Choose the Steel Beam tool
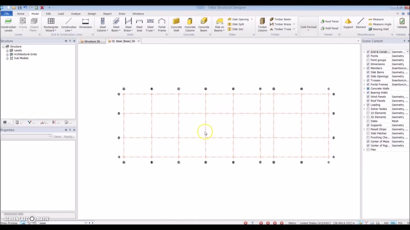The image size is (410, 230). [116, 25]
